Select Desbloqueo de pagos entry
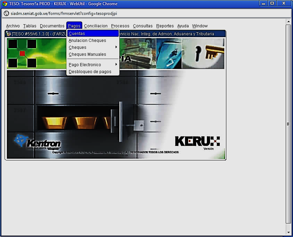The height and width of the screenshot is (237, 293). 93,72
